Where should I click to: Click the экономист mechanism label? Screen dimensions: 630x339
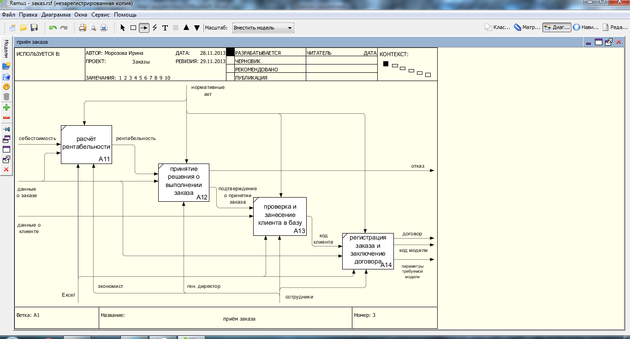click(110, 286)
